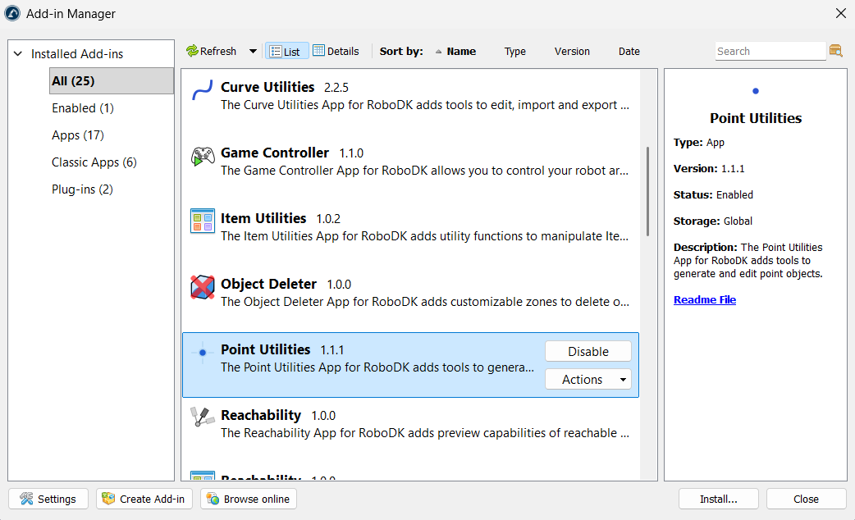The height and width of the screenshot is (520, 855).
Task: Close the Add-in Manager window
Action: pyautogui.click(x=841, y=13)
